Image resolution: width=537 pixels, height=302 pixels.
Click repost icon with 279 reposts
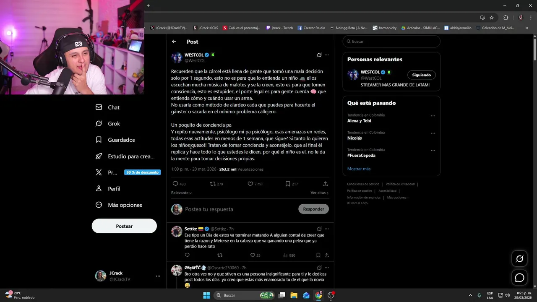[213, 184]
